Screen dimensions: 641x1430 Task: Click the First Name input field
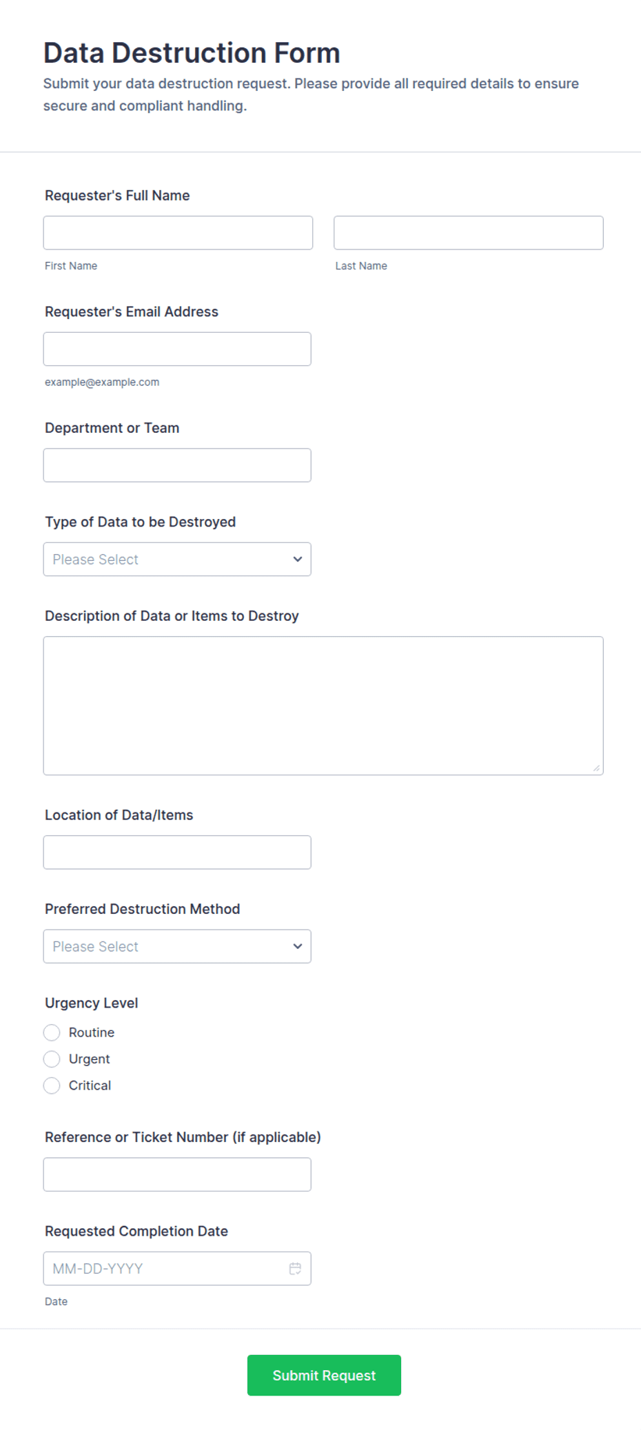click(x=178, y=233)
